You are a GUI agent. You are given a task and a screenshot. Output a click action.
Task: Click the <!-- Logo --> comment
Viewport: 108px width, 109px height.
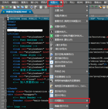(17, 107)
